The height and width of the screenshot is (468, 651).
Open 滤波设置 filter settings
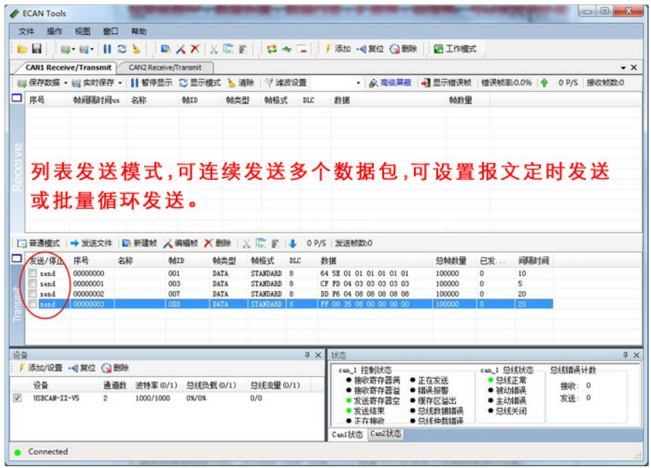tap(286, 83)
